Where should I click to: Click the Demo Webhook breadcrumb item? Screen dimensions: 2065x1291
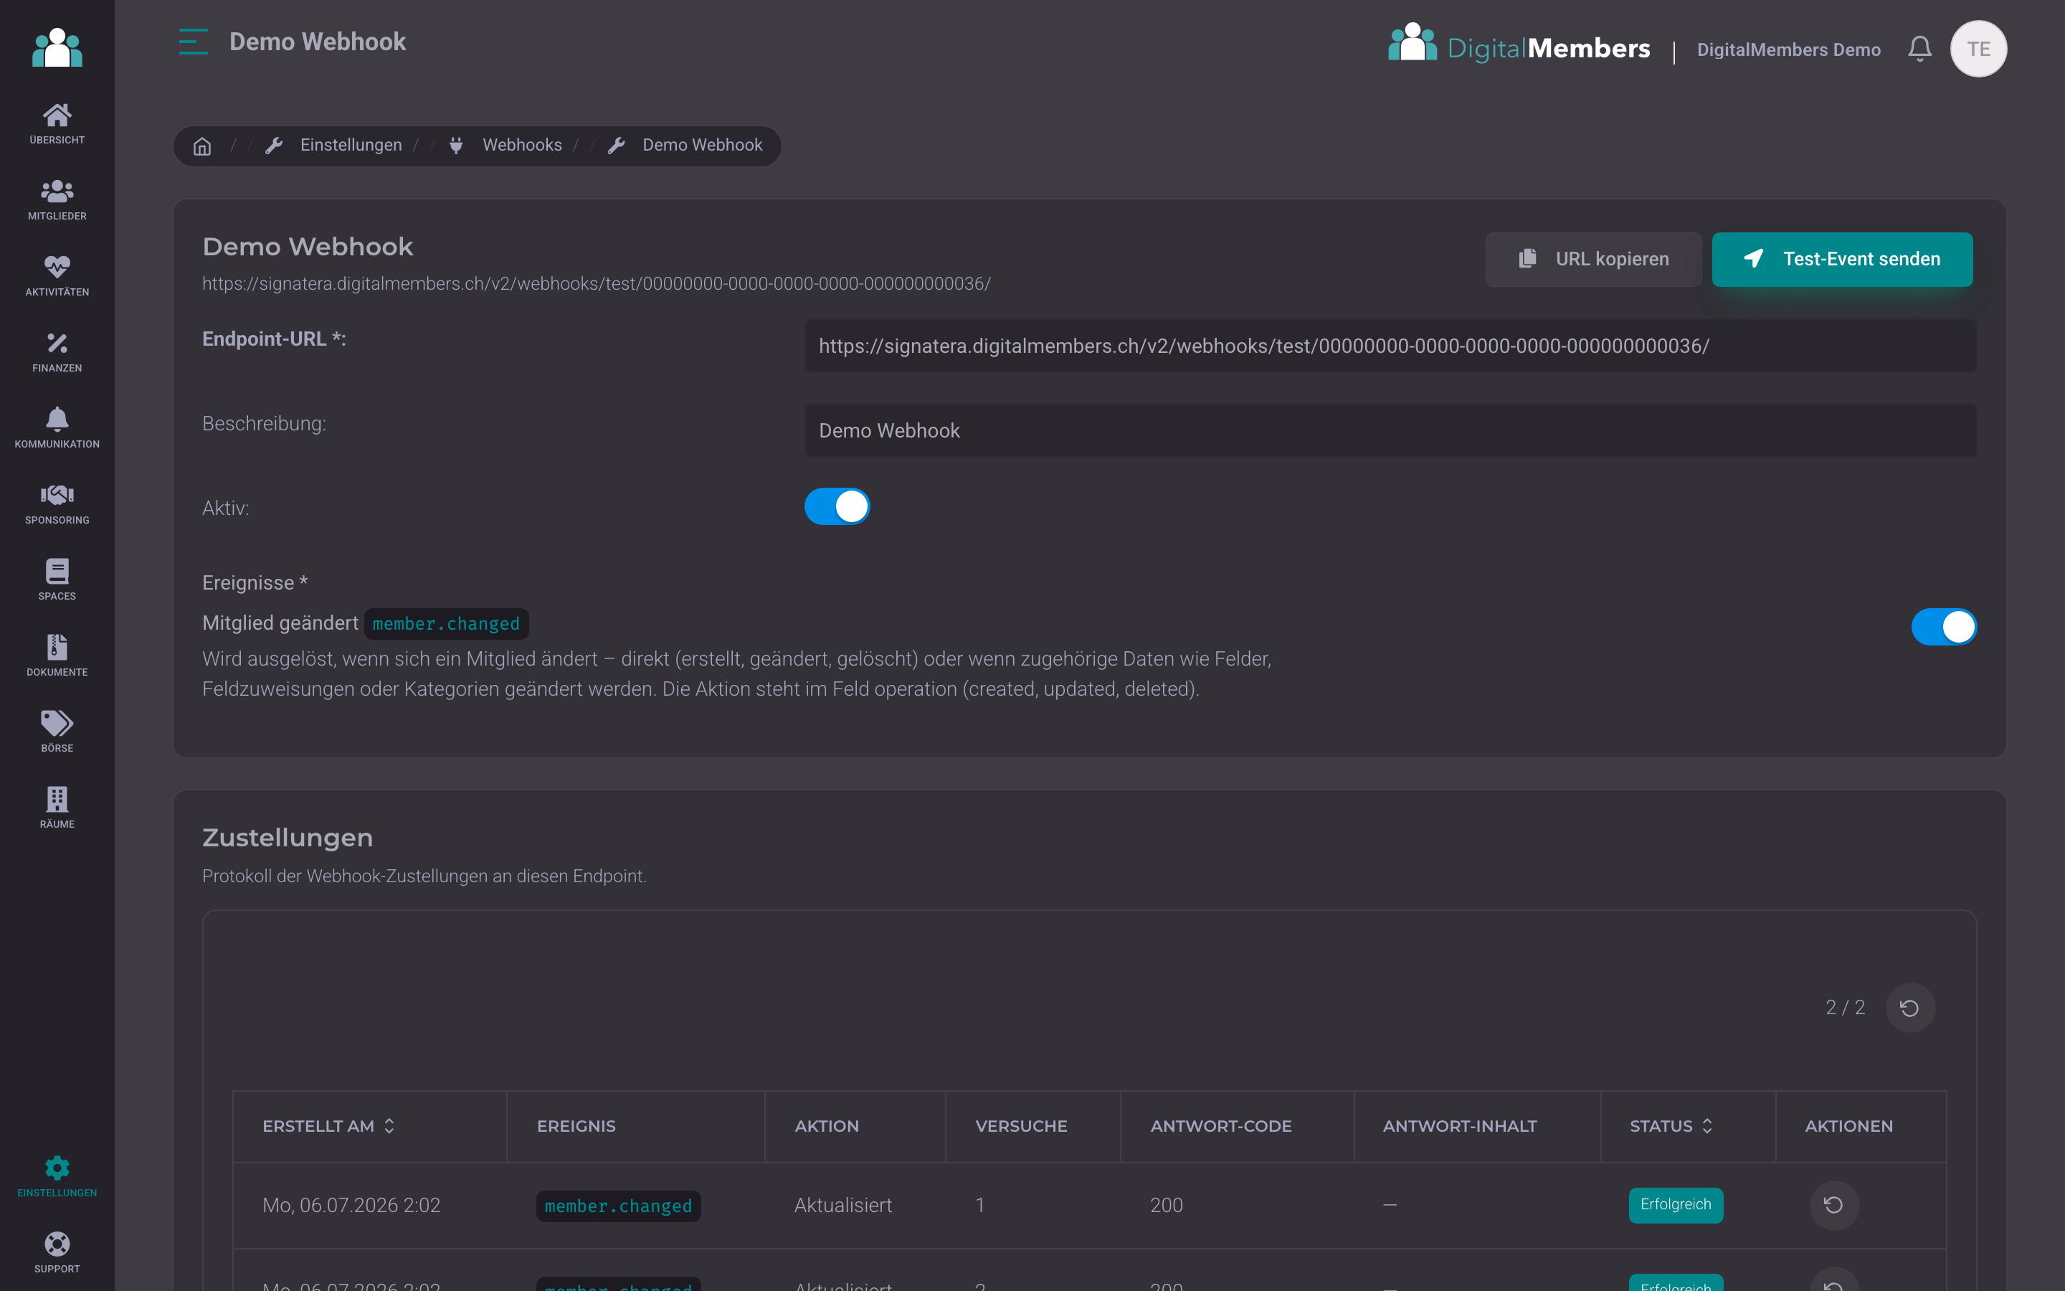point(702,145)
